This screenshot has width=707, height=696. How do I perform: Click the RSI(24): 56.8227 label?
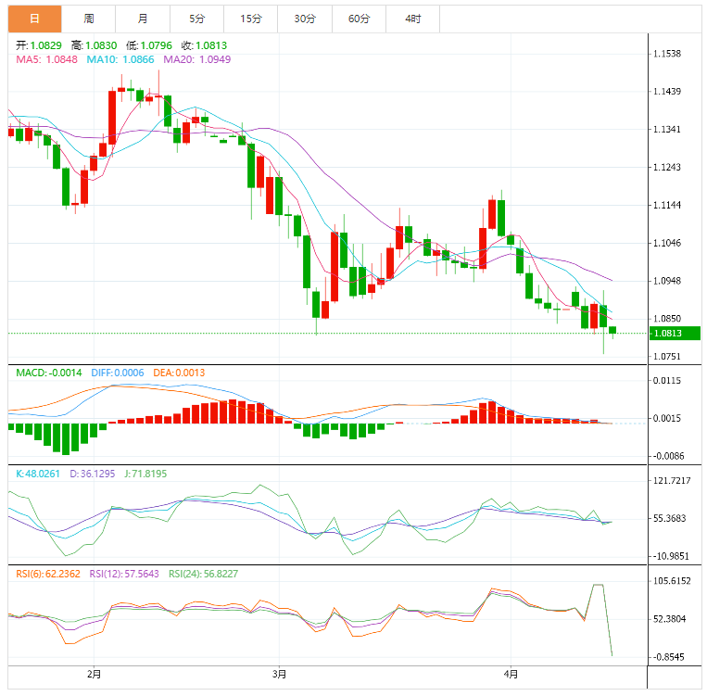(203, 575)
